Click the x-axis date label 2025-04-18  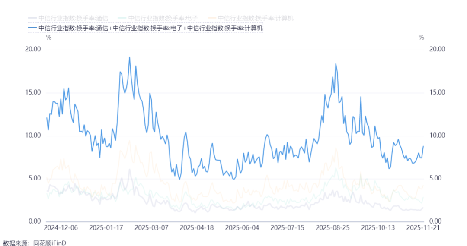pyautogui.click(x=197, y=228)
